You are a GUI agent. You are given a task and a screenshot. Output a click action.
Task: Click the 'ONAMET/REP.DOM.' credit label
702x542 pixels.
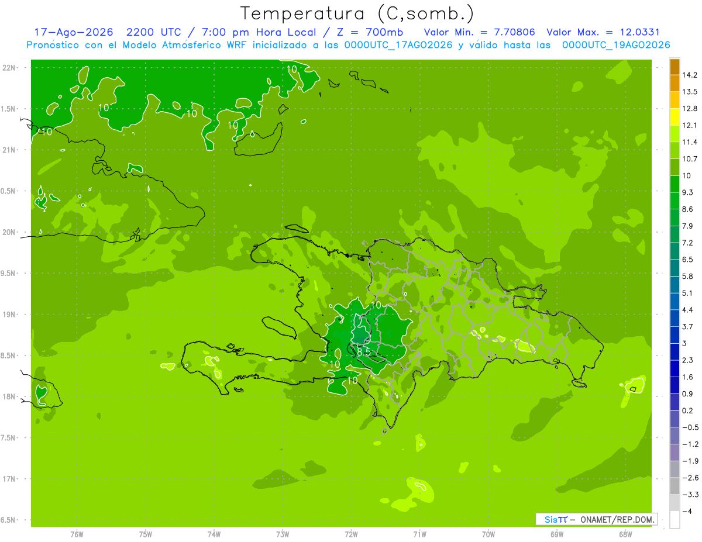click(618, 519)
